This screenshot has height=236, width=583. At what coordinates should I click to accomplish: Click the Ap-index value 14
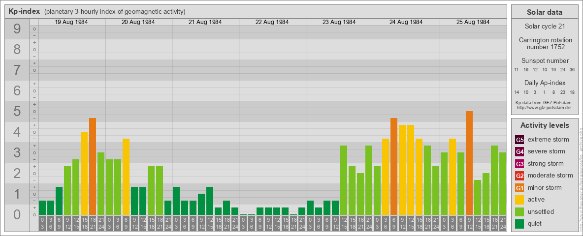[x=517, y=92]
